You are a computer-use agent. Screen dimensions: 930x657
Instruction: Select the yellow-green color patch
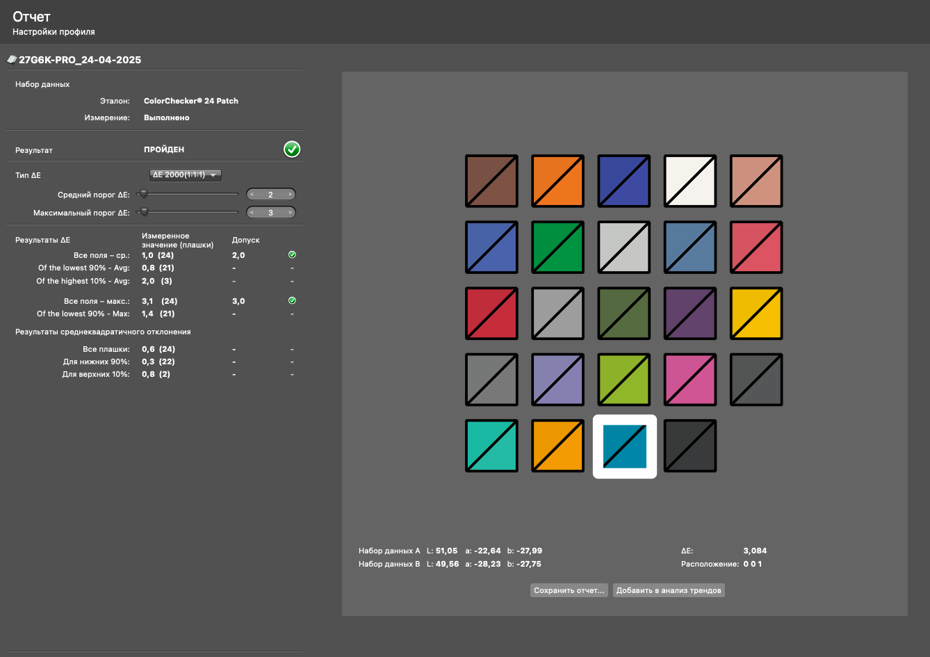click(x=624, y=380)
